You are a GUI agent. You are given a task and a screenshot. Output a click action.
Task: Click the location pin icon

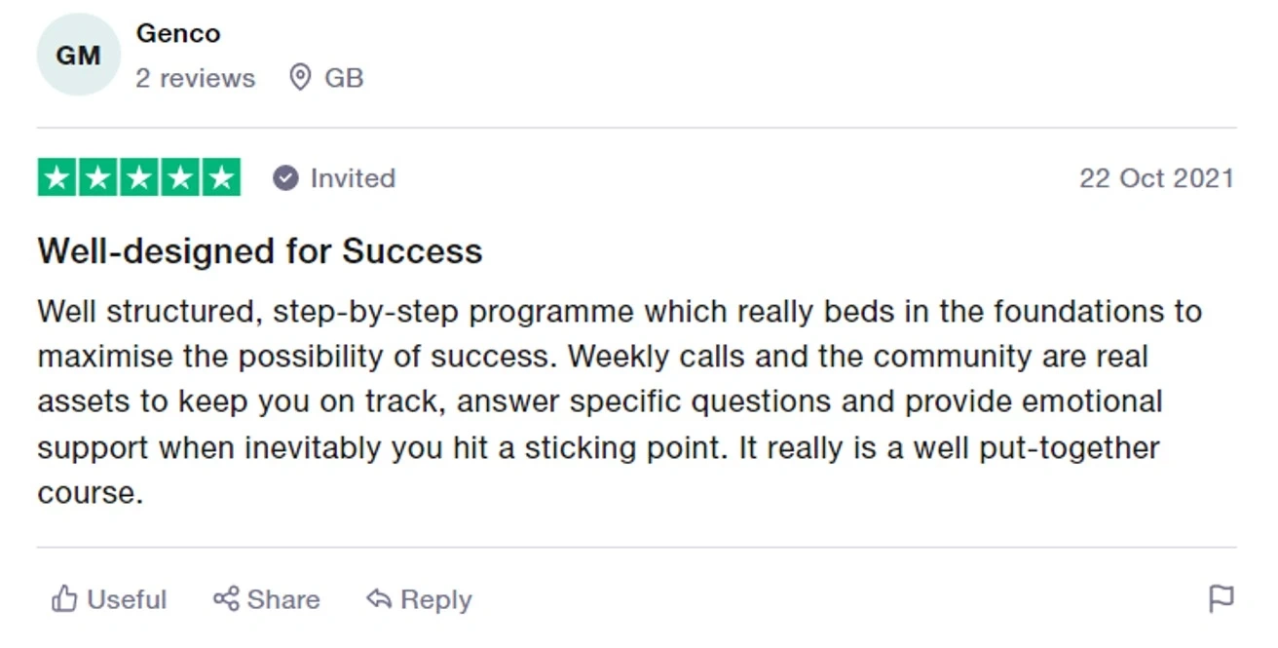[300, 78]
